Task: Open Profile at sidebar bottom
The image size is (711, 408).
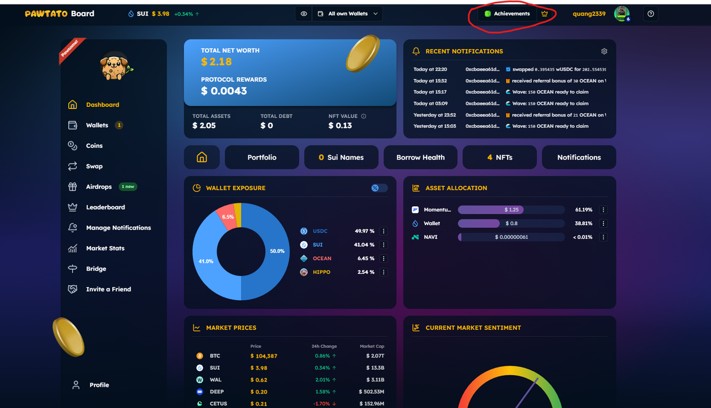Action: pos(99,385)
